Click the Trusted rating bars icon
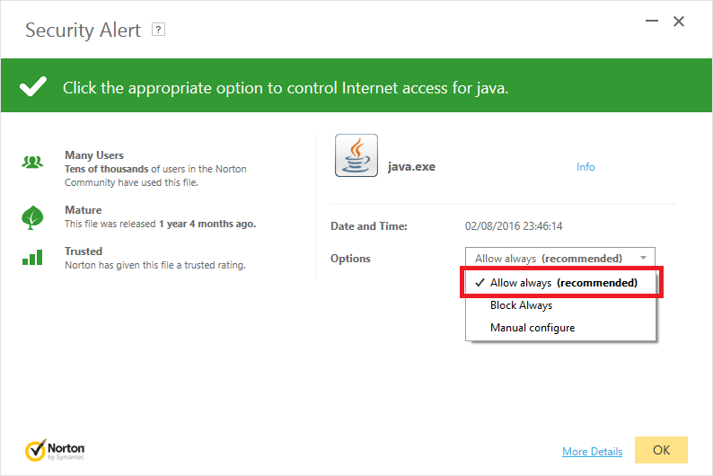 [x=32, y=258]
